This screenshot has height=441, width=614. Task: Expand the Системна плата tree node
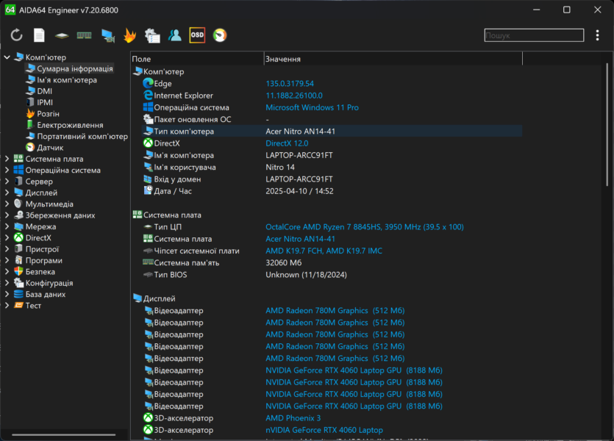(x=7, y=159)
